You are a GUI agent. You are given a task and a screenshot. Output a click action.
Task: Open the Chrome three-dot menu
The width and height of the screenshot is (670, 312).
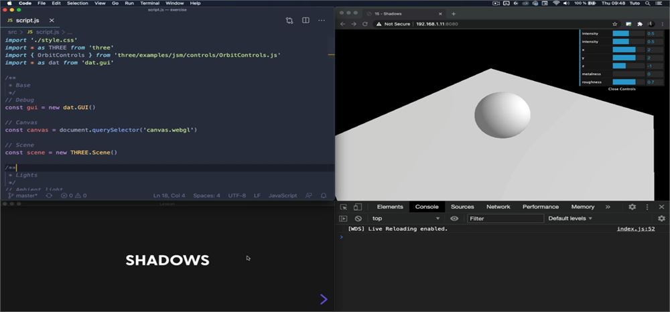click(662, 24)
